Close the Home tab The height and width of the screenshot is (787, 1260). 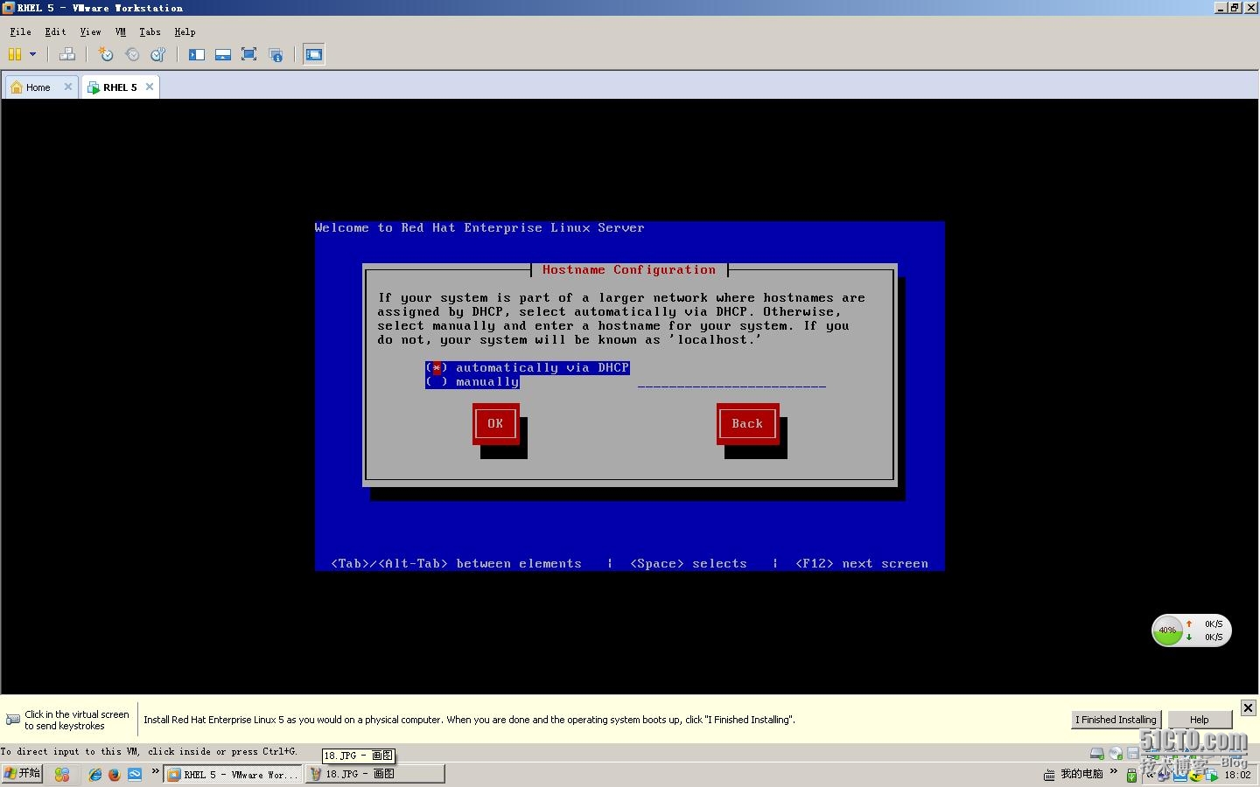pos(68,87)
